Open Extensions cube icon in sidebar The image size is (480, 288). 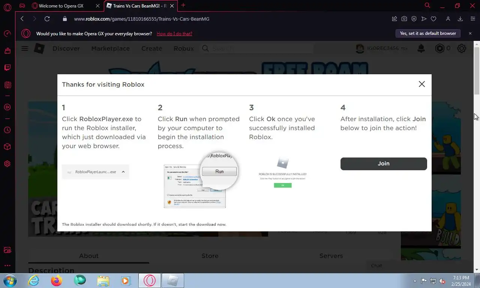[7, 147]
